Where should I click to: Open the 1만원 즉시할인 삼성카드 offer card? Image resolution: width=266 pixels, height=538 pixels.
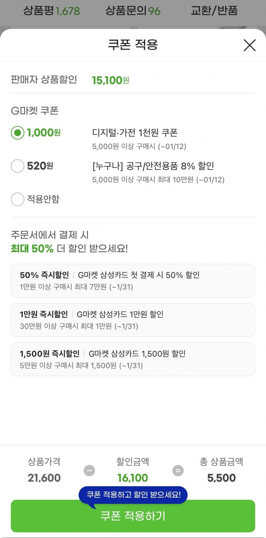point(133,320)
